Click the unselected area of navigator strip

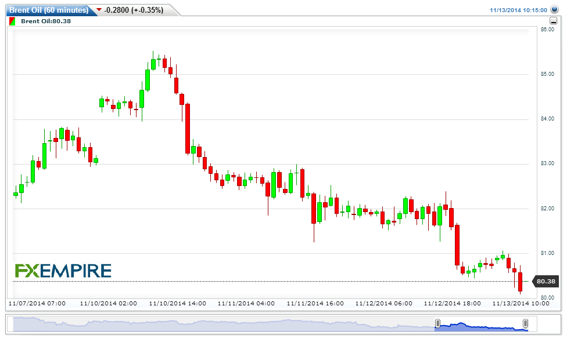pyautogui.click(x=224, y=324)
